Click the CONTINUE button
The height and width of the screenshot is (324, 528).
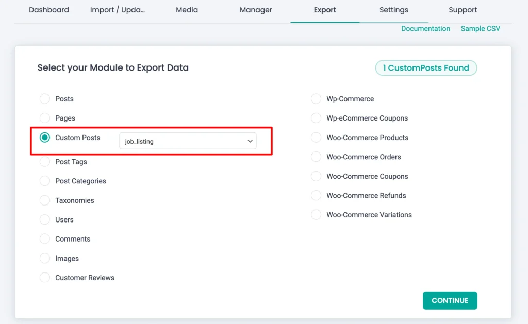click(x=450, y=300)
